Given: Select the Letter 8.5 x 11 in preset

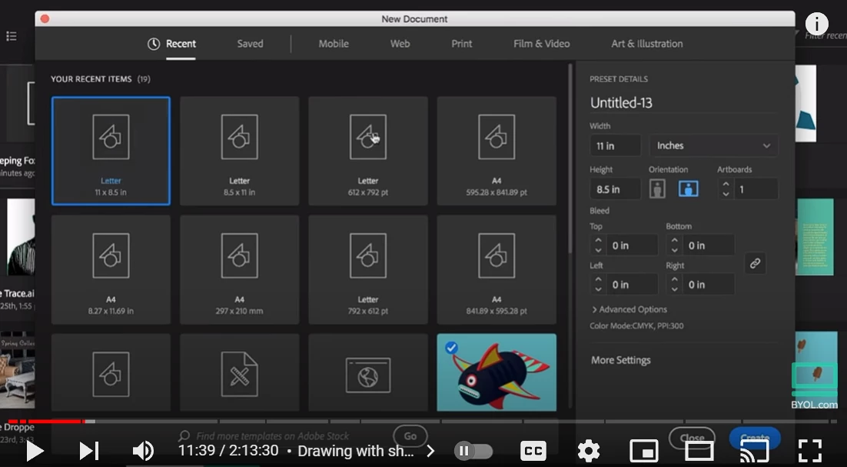Looking at the screenshot, I should click(239, 151).
